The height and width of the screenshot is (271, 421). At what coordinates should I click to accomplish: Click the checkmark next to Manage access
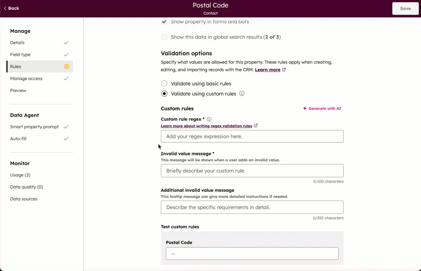click(x=66, y=78)
